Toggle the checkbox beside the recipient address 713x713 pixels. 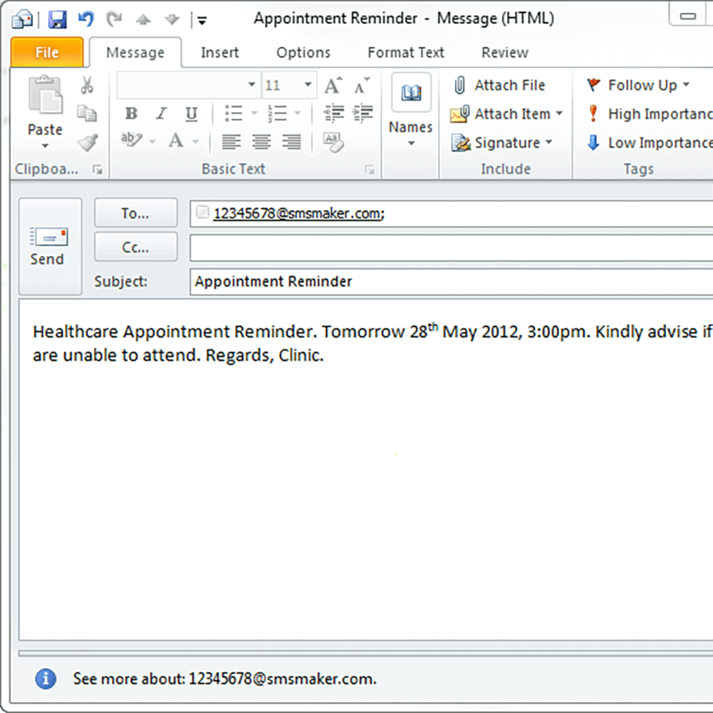pos(202,212)
